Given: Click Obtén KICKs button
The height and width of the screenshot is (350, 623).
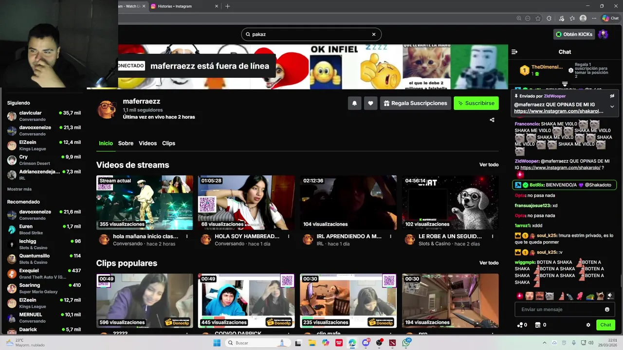Looking at the screenshot, I should [574, 34].
